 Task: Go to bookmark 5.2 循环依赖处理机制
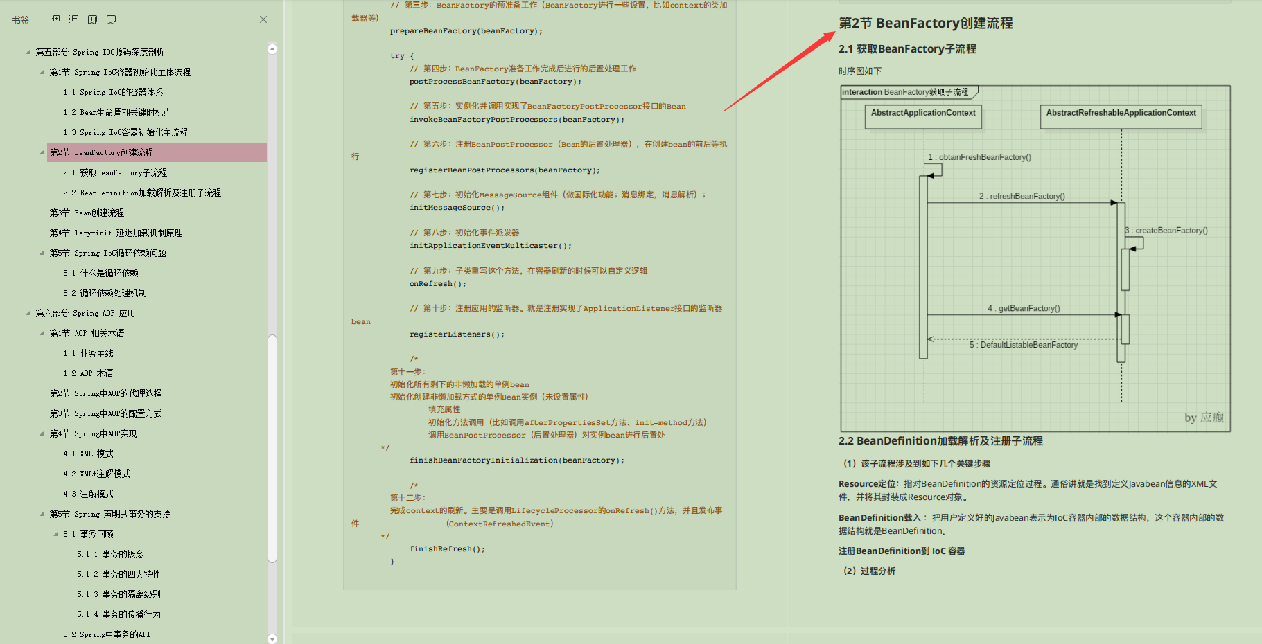(105, 293)
